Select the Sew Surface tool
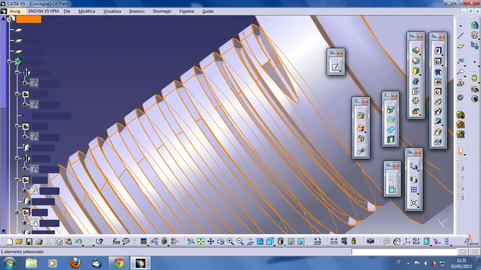The width and height of the screenshot is (481, 270). click(390, 140)
